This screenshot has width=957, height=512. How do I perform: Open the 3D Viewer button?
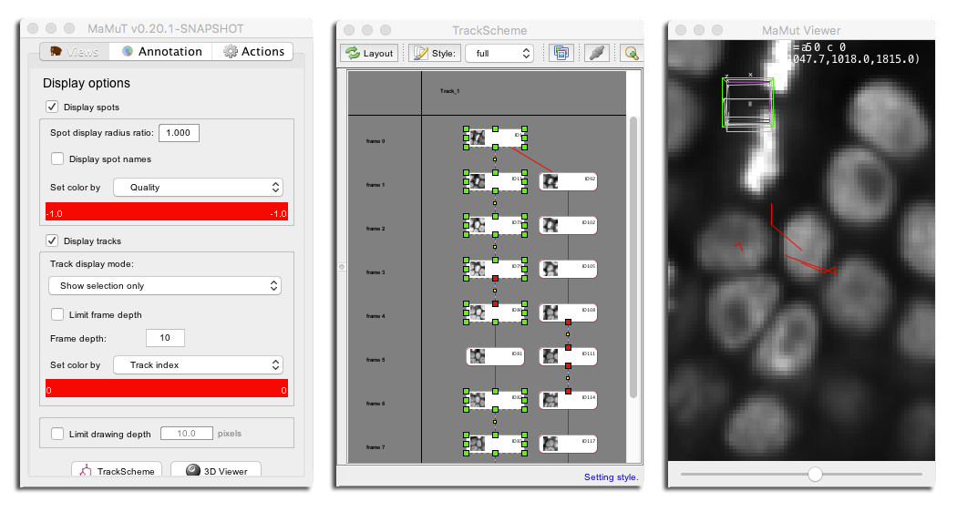[x=216, y=470]
